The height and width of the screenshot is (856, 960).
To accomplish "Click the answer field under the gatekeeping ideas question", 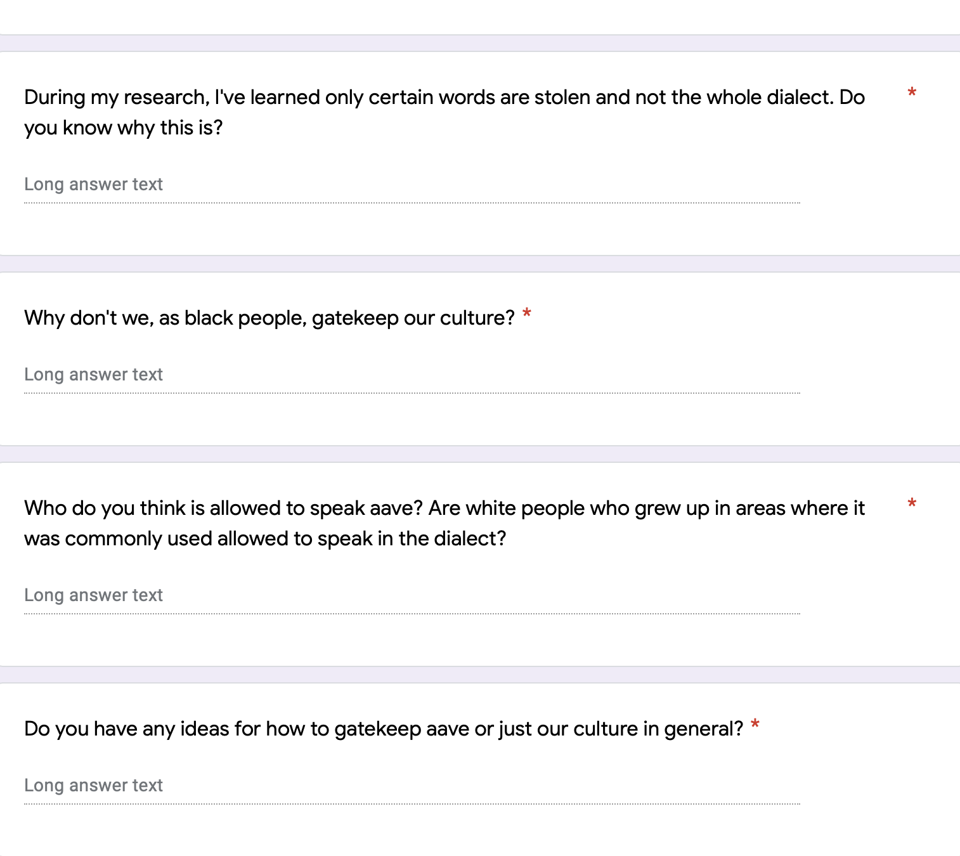I will tap(412, 786).
